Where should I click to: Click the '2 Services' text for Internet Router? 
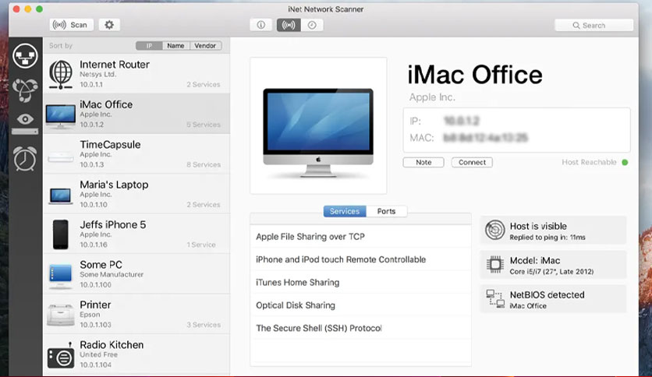coord(204,84)
